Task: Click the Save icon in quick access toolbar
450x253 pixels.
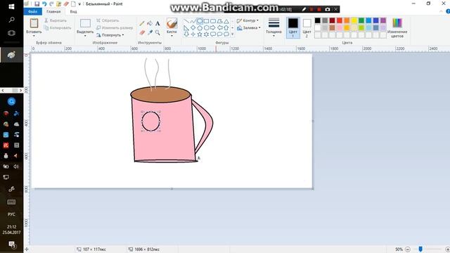Action: coord(37,4)
